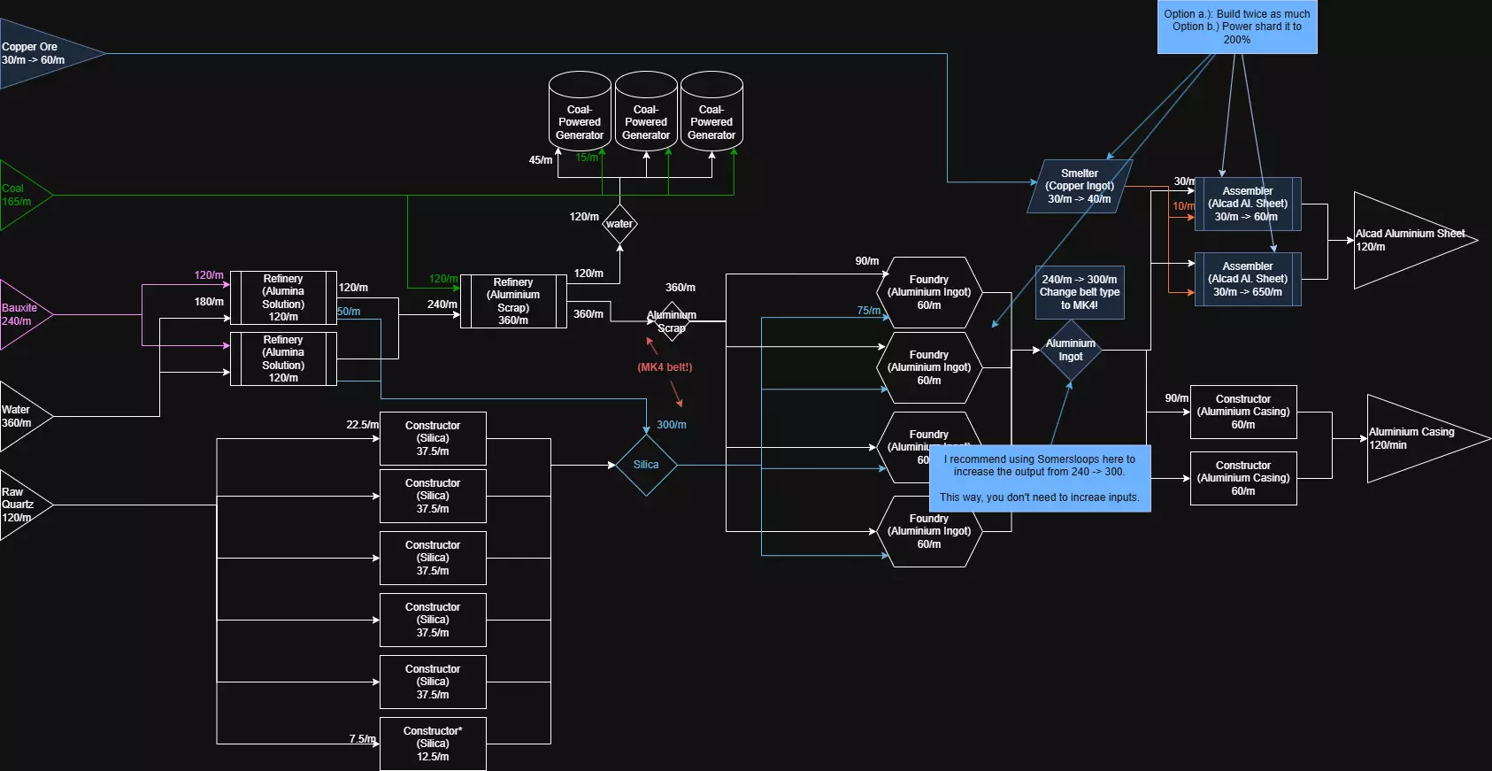Click the Option a/b blue note
This screenshot has height=771, width=1492.
1237,27
